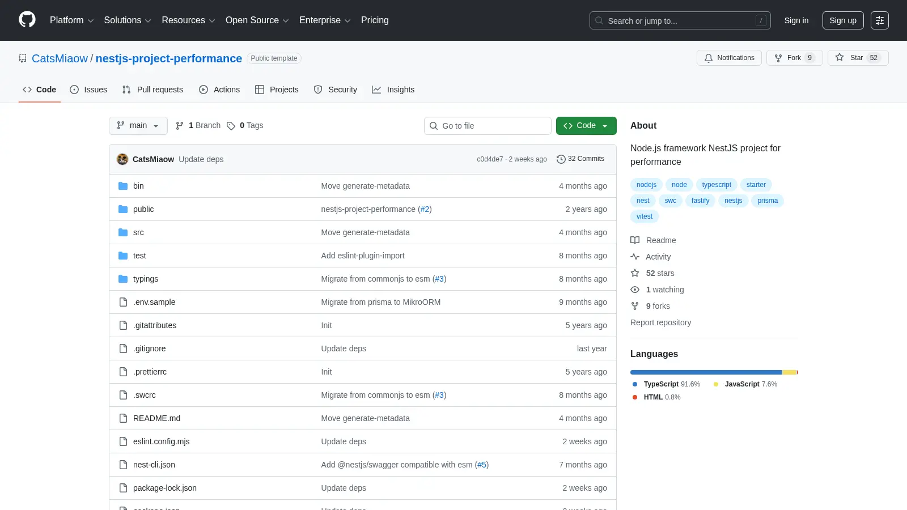
Task: Star this repository
Action: pyautogui.click(x=858, y=58)
